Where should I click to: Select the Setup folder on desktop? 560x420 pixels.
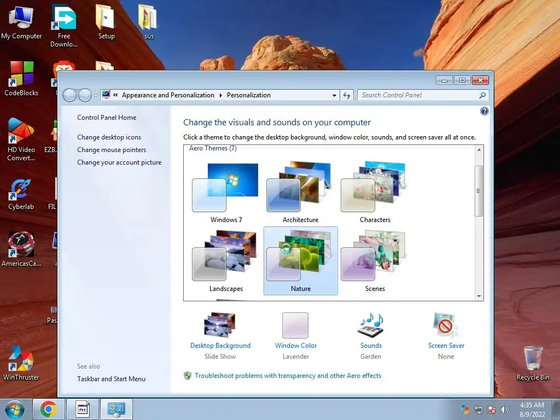click(106, 22)
